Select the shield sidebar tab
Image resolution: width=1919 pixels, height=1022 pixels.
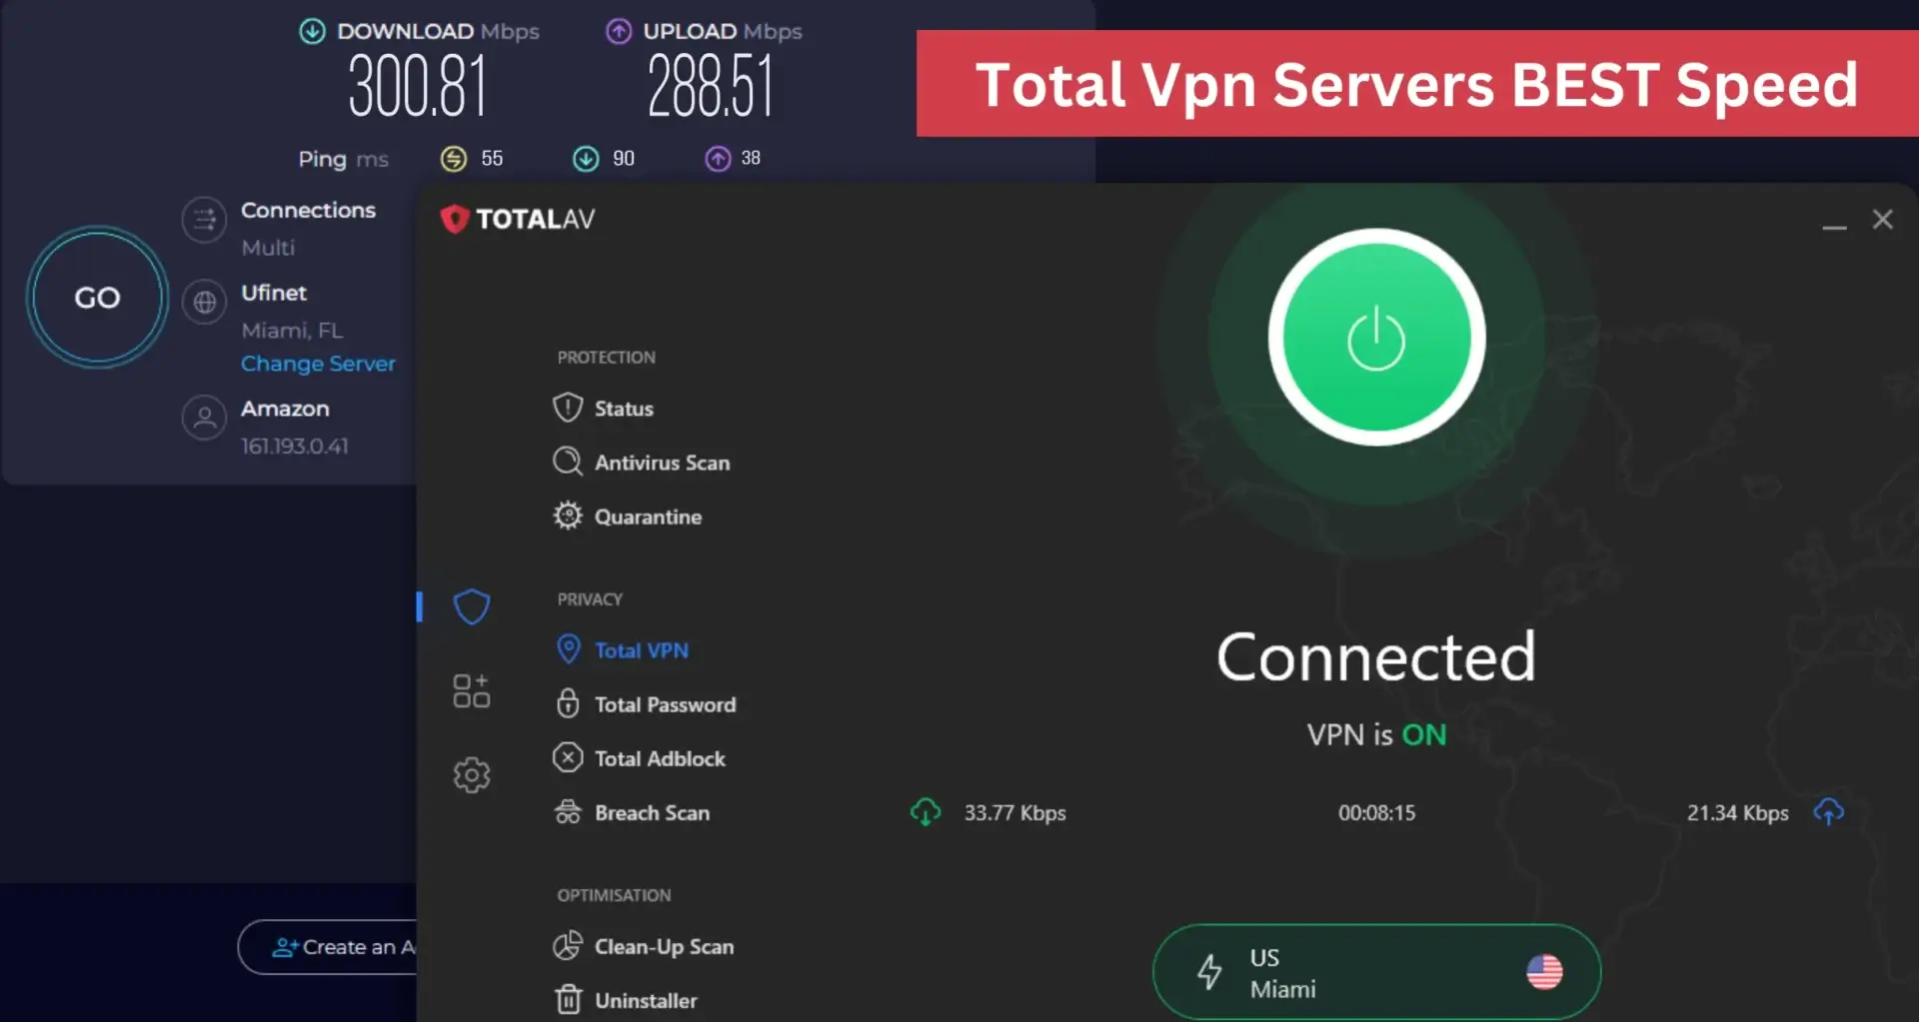point(471,606)
